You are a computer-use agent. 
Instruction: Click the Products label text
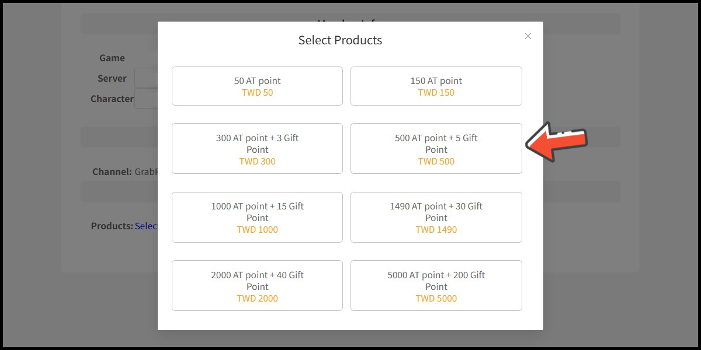tap(112, 226)
